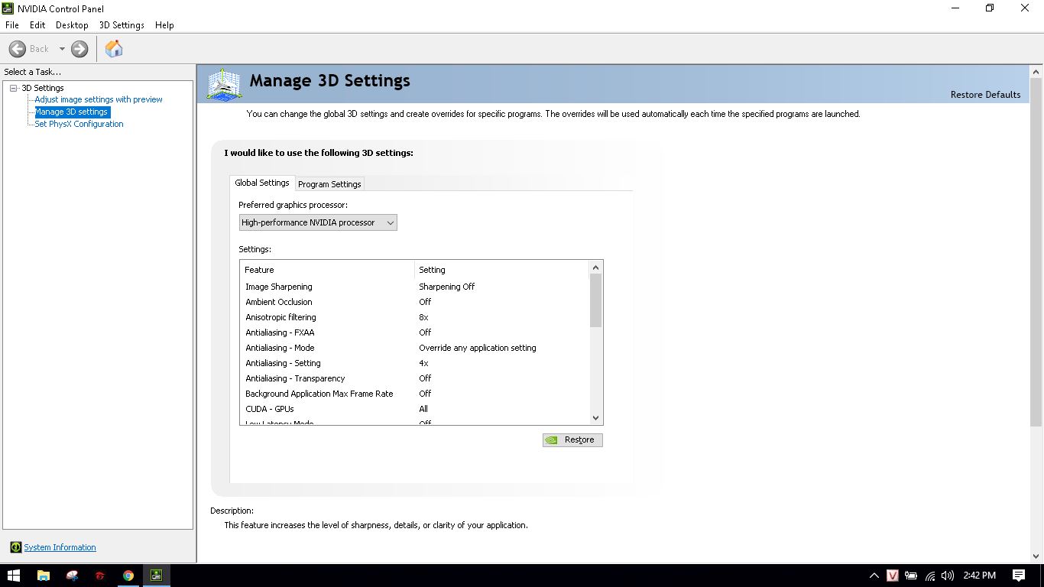Collapse the 3D Settings tree node
1044x587 pixels.
point(13,88)
